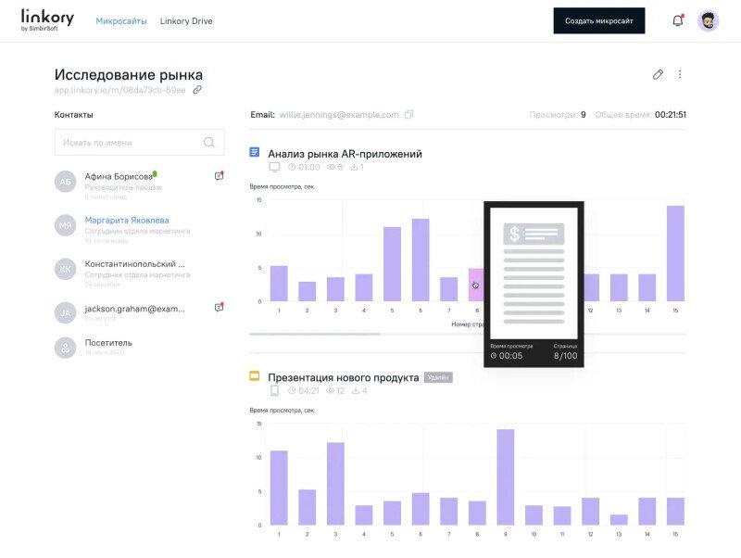Click message icon next to Афина Борисова
This screenshot has width=741, height=558.
click(219, 175)
